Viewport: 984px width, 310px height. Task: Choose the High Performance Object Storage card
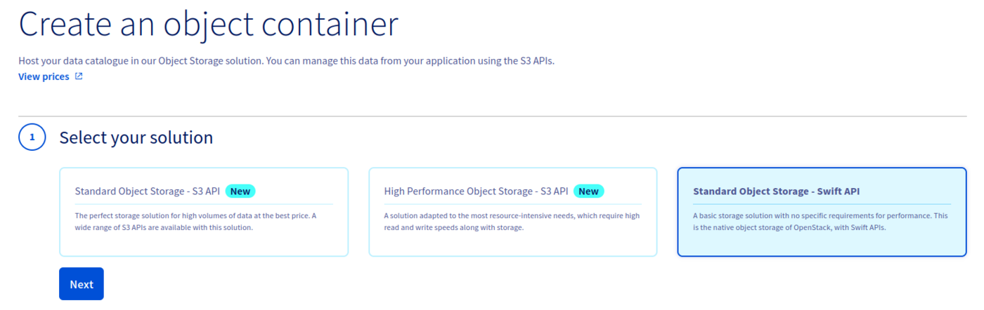pos(512,238)
